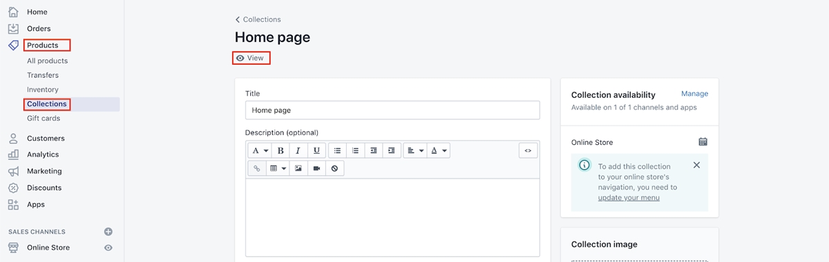The image size is (829, 262).
Task: Insert a video into description
Action: coord(316,168)
